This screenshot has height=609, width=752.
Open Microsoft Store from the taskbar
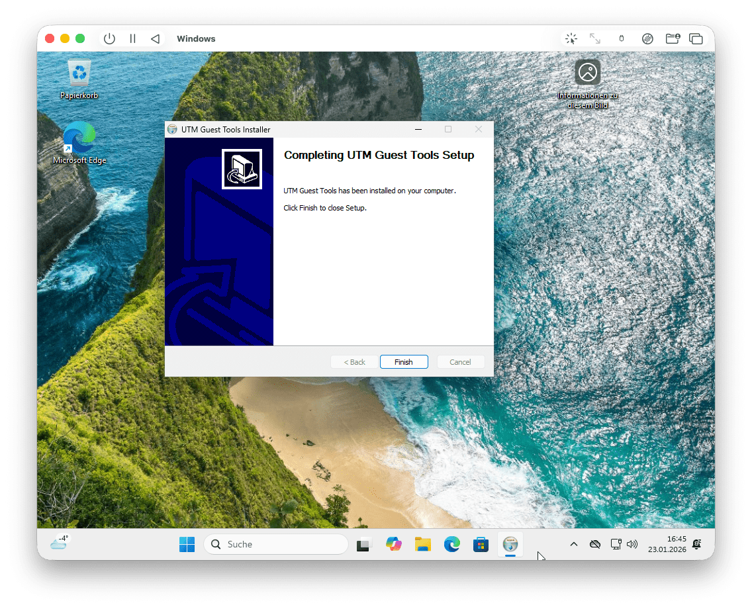click(481, 544)
